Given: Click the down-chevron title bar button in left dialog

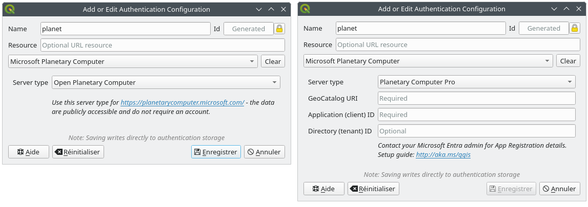Looking at the screenshot, I should 259,9.
